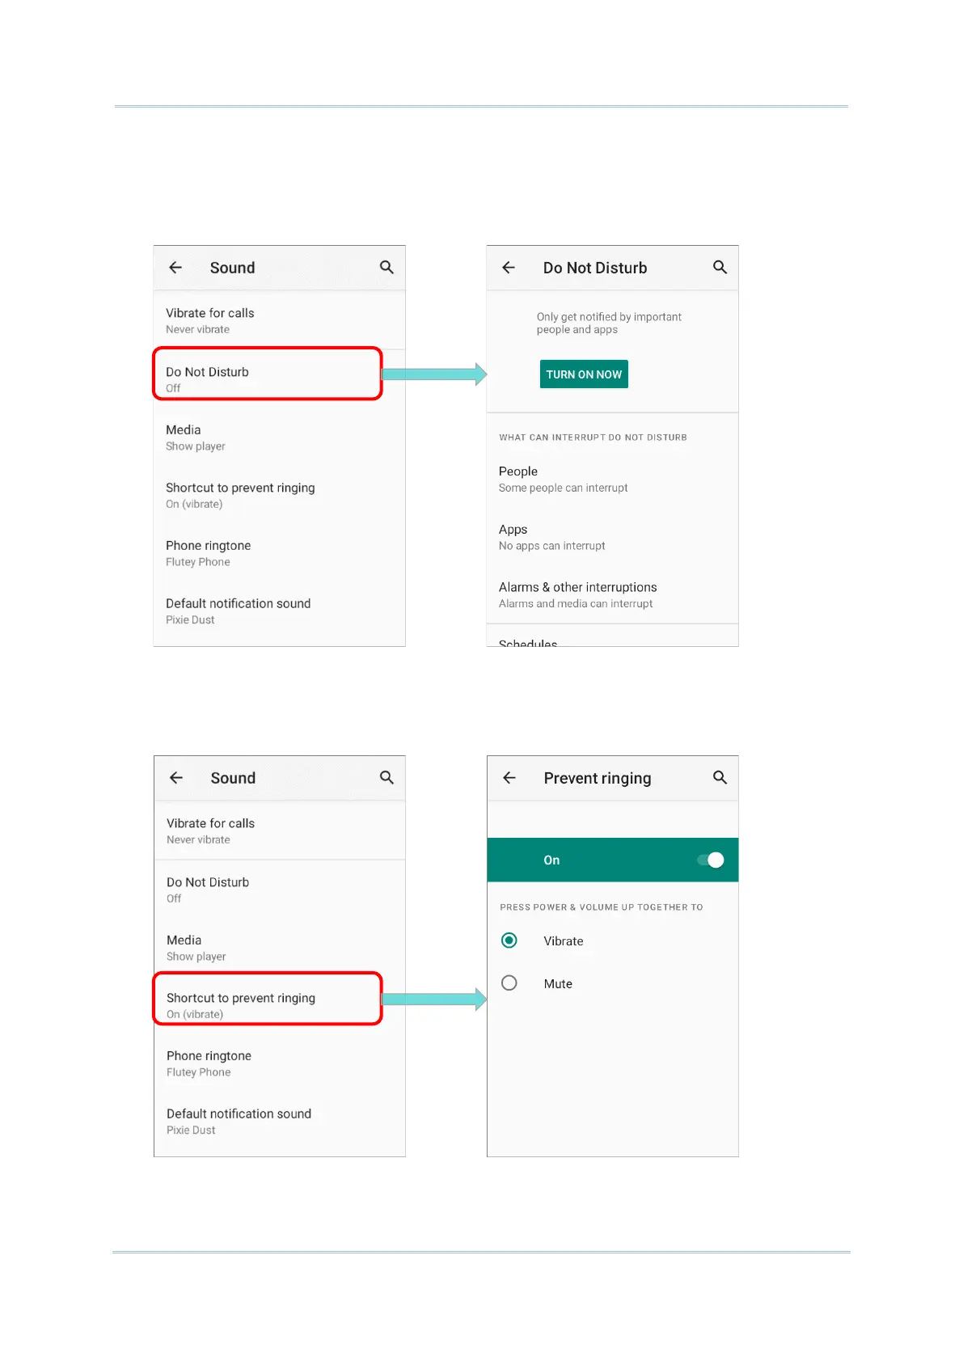Open Phone ringtone in top Sound screen
Screen dimensions: 963x1361
pyautogui.click(x=279, y=553)
